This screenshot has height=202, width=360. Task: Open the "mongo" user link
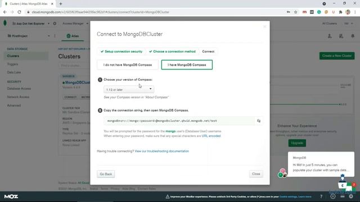(170, 131)
